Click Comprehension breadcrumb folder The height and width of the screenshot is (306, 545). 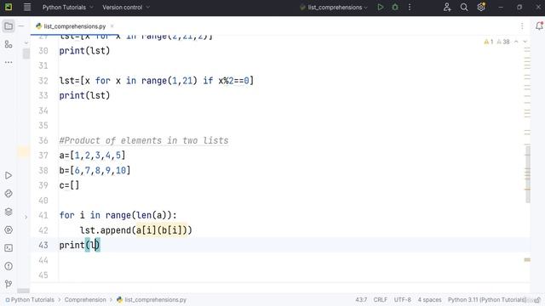85,300
